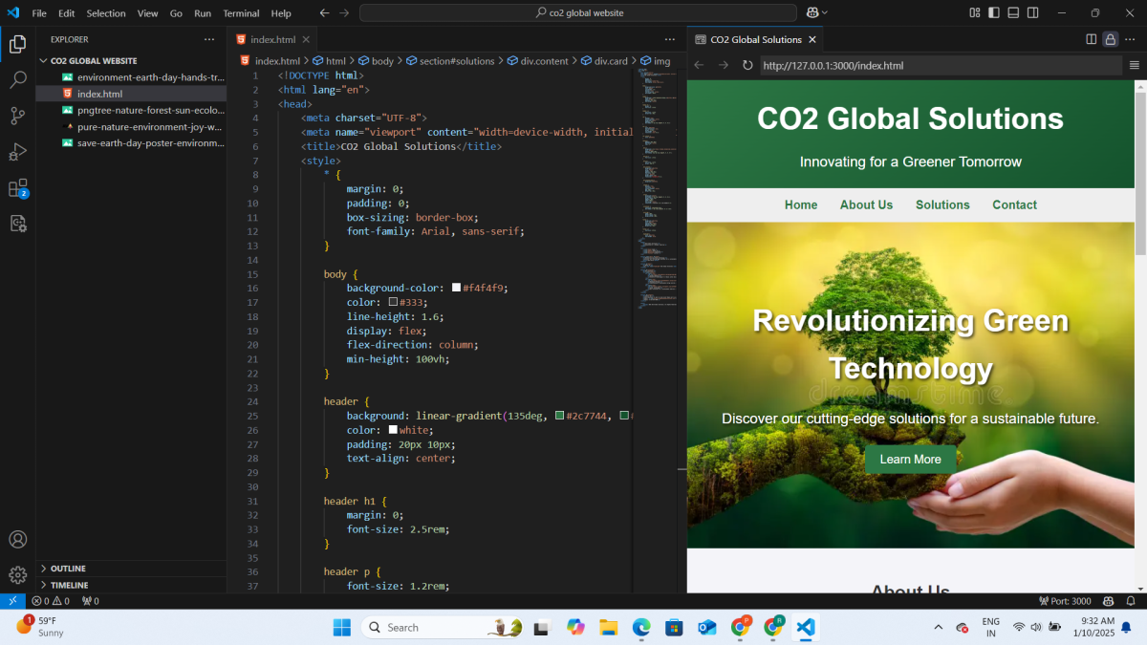This screenshot has width=1147, height=645.
Task: Split the editor using the split icon
Action: [1092, 39]
